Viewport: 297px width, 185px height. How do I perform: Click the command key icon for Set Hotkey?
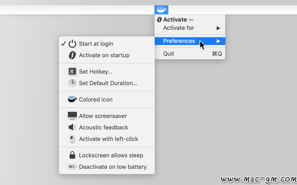click(73, 71)
